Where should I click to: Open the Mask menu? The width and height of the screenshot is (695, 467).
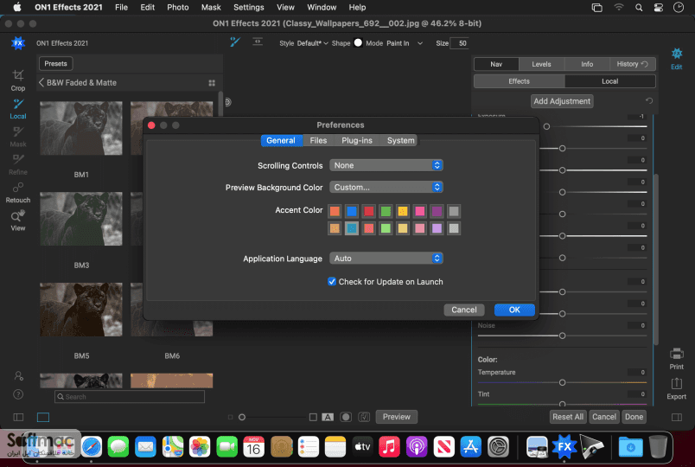coord(211,7)
